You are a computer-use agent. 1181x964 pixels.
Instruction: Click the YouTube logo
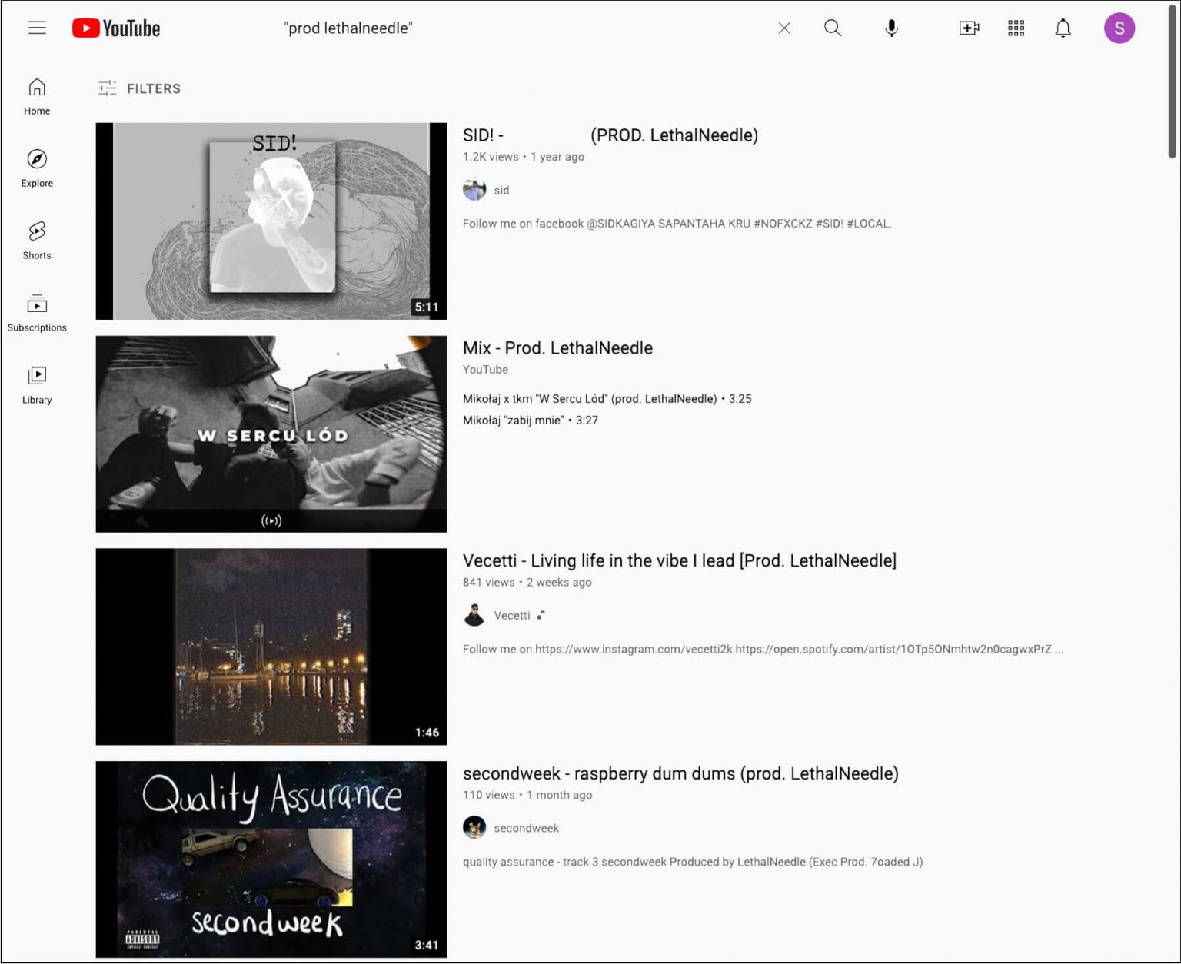coord(116,28)
